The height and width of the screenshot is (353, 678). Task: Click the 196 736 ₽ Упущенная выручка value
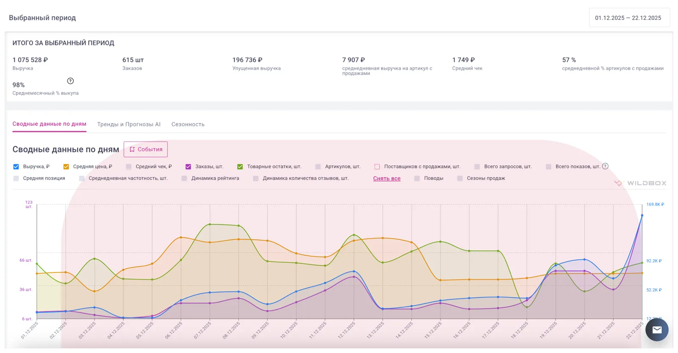247,60
